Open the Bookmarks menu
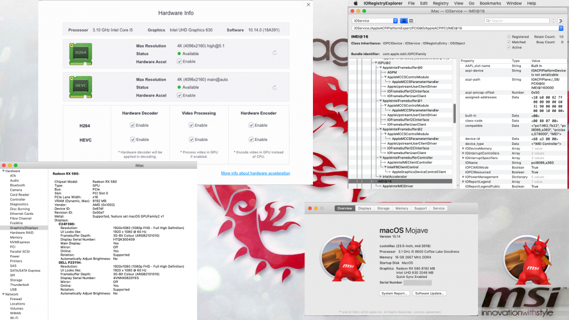The height and width of the screenshot is (320, 569). coord(490,3)
